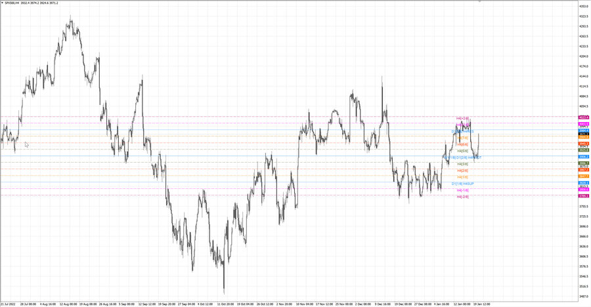The image size is (591, 307).
Task: Click the black current price tag 3971.2
Action: [584, 134]
